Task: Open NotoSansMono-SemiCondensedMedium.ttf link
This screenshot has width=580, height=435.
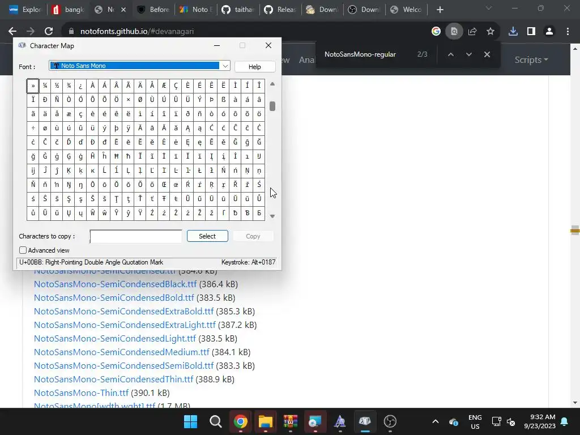Action: 122,352
